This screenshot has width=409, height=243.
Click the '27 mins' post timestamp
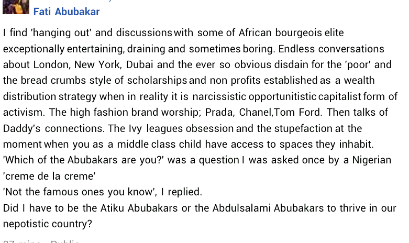pos(21,241)
